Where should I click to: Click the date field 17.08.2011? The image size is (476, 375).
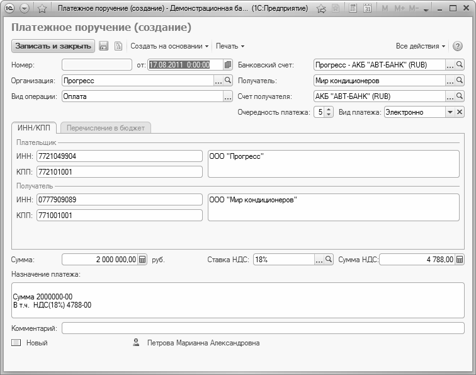click(186, 64)
